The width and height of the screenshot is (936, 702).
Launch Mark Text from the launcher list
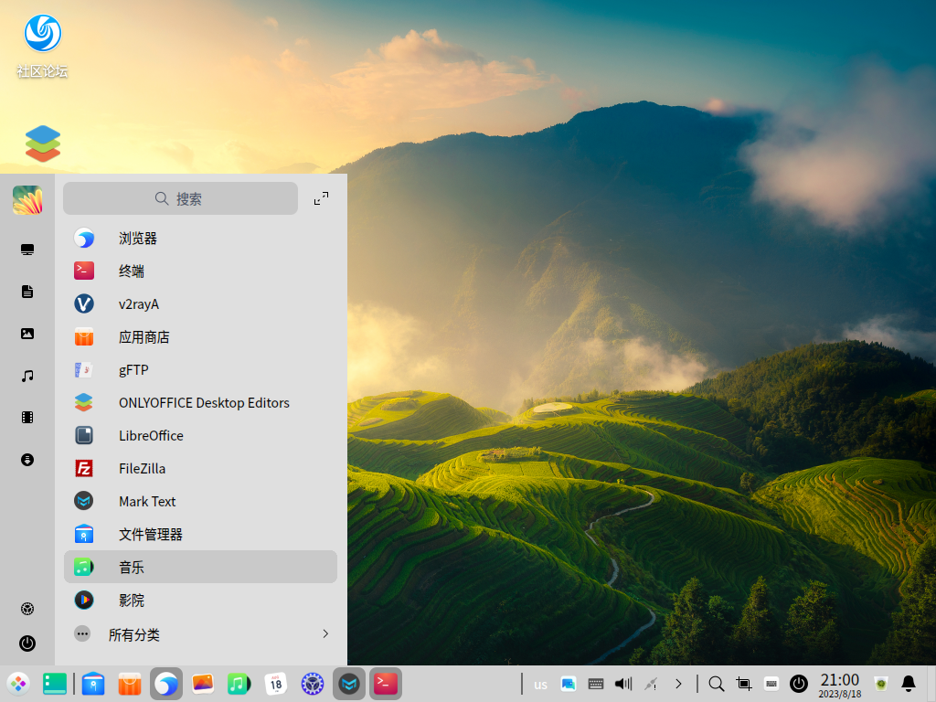click(x=200, y=501)
